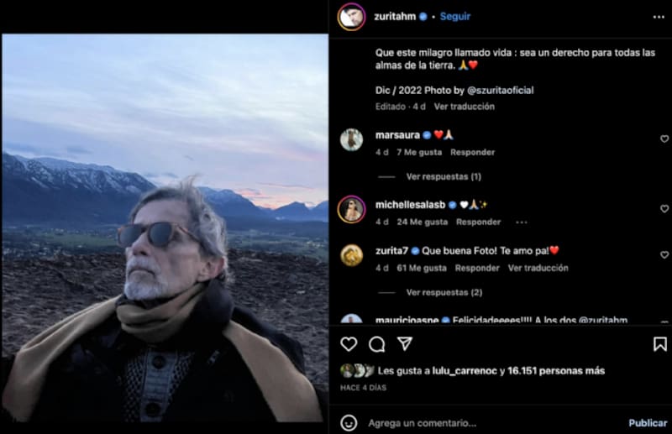Open the zuritahm profile avatar
672x434 pixels.
351,17
